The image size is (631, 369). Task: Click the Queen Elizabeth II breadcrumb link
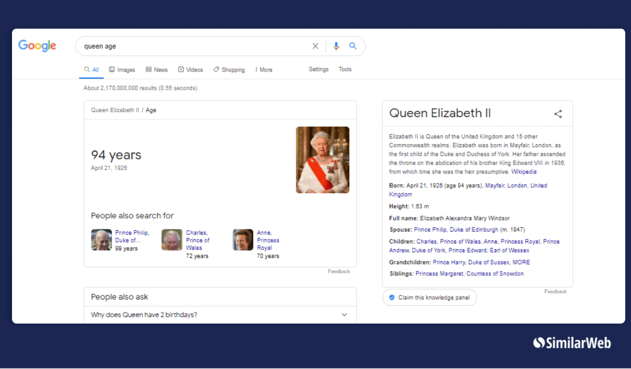click(x=115, y=110)
